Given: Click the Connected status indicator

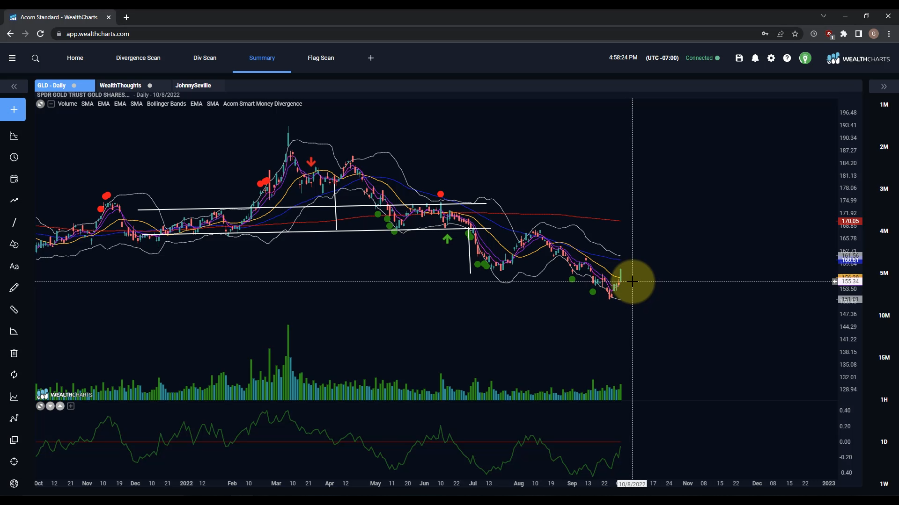Looking at the screenshot, I should click(702, 58).
